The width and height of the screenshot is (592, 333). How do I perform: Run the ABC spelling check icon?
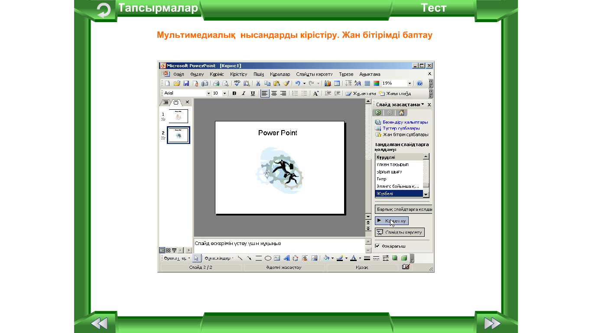click(237, 83)
